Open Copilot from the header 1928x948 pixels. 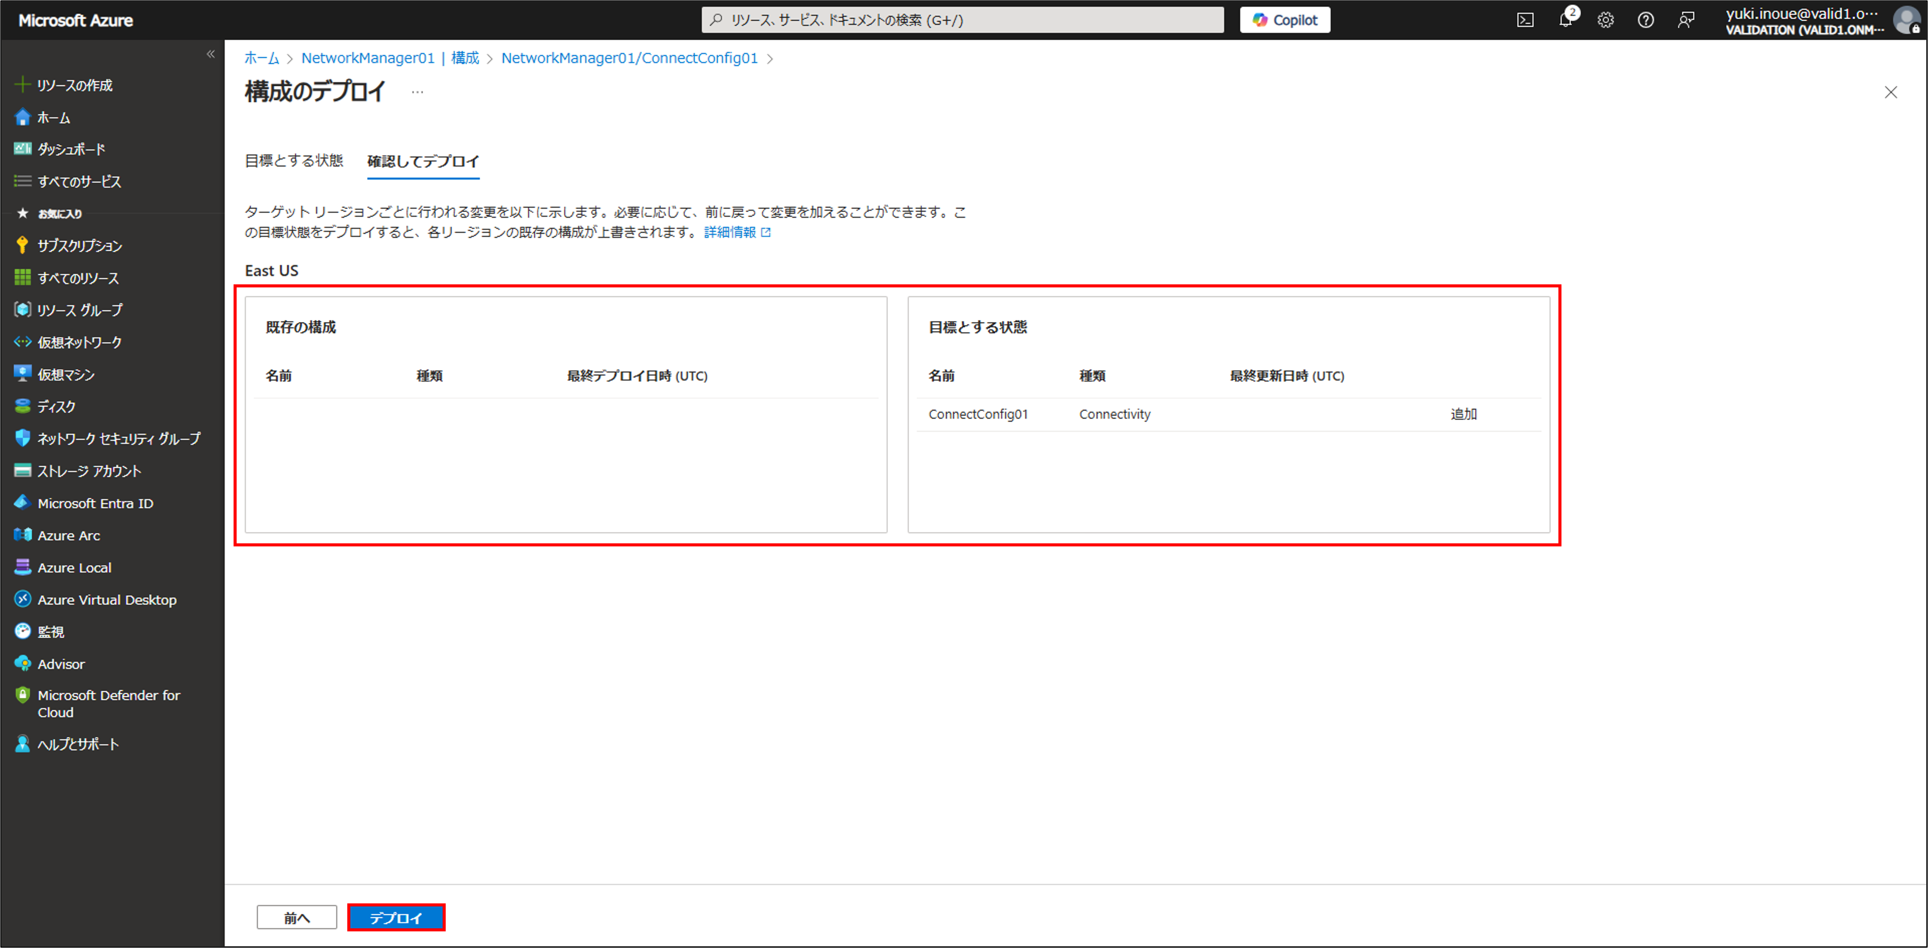pos(1284,20)
